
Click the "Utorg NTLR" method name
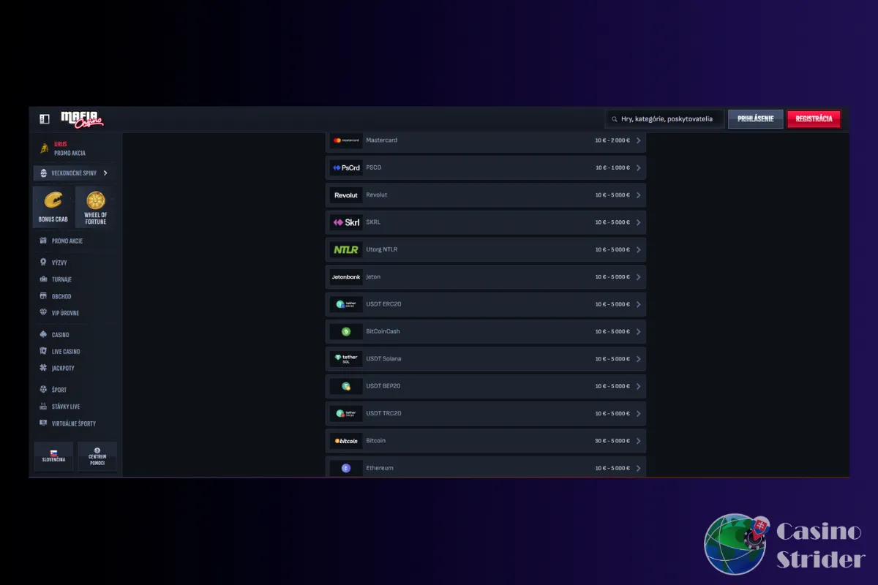pyautogui.click(x=382, y=249)
